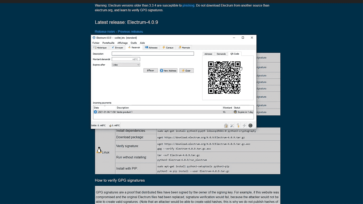Open the Outils menu
Screen dimensions: 363x204
point(134,43)
